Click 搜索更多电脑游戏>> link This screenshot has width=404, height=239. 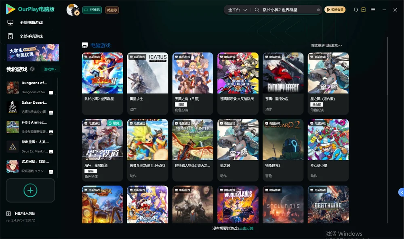coord(327,46)
